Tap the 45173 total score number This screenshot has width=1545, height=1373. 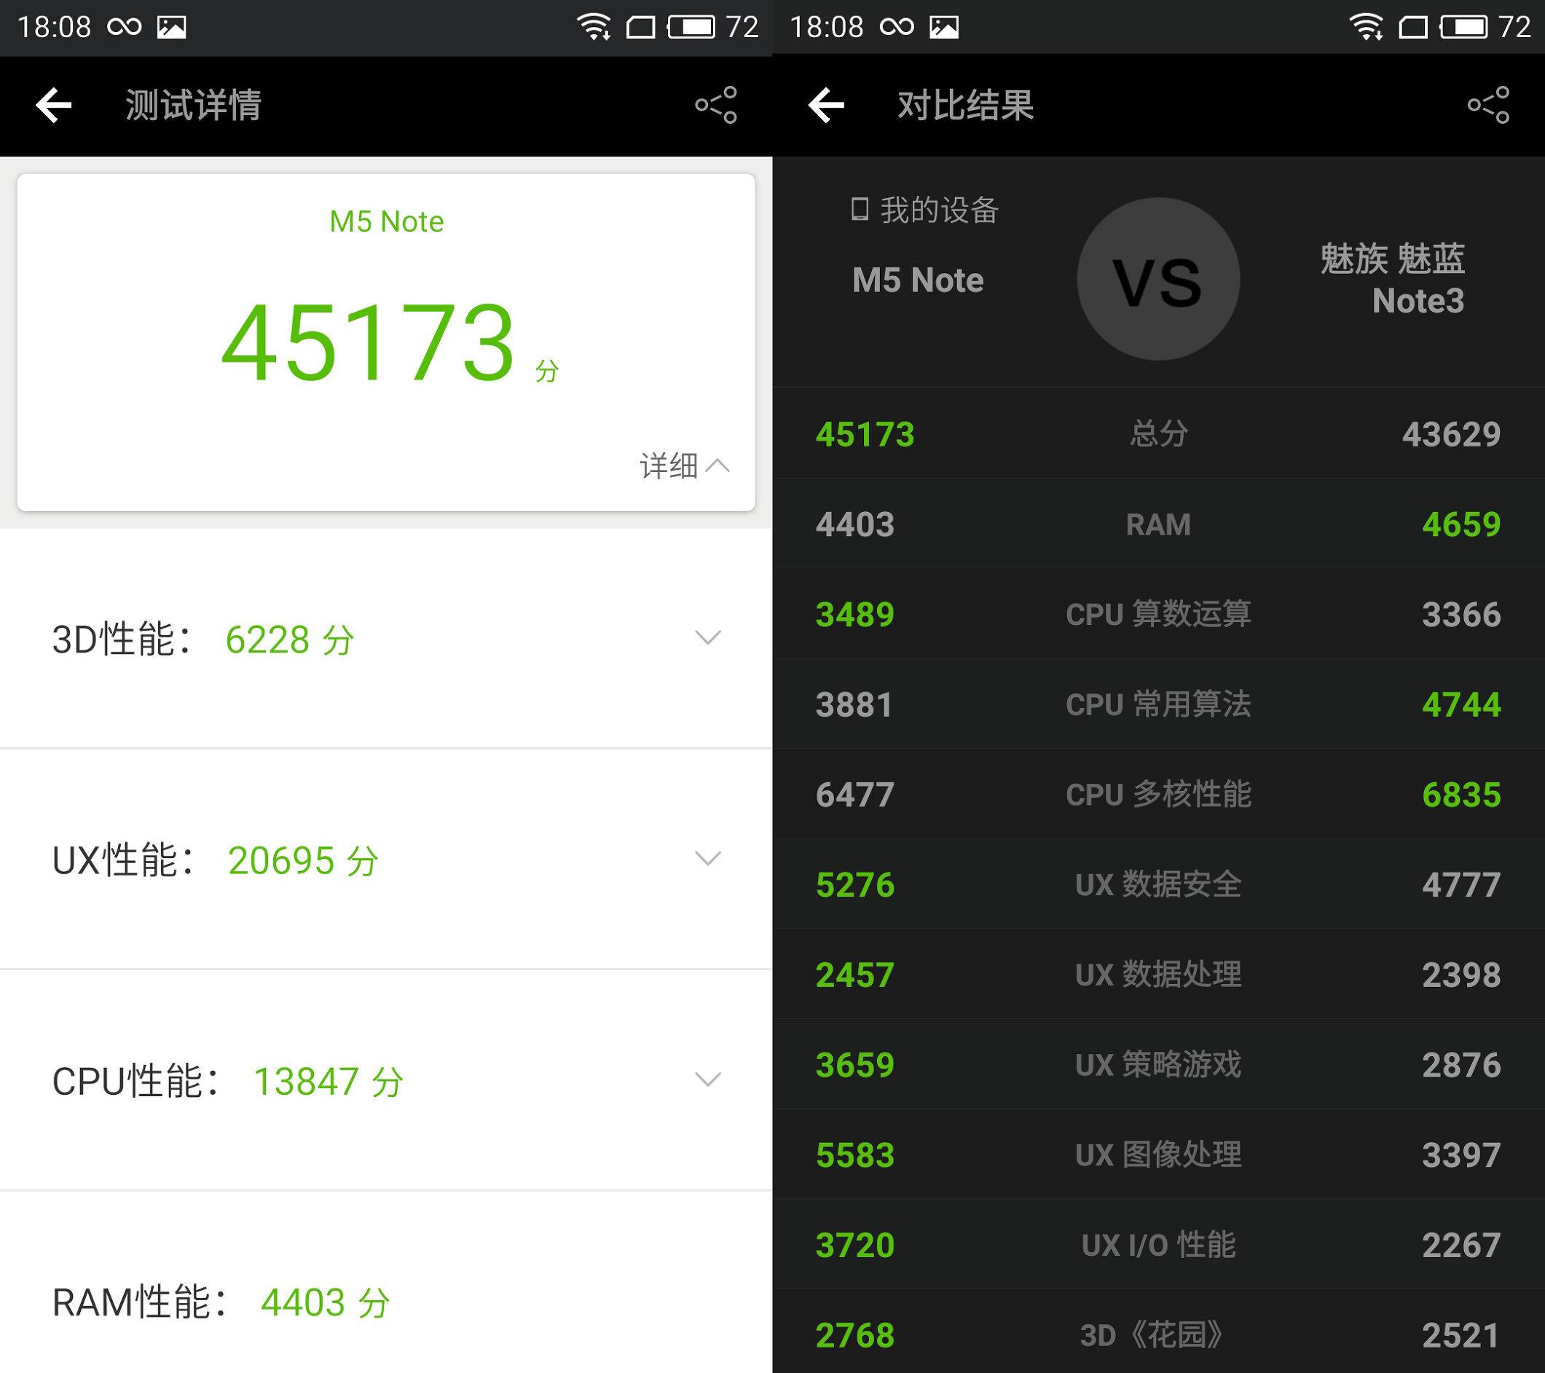click(x=368, y=342)
